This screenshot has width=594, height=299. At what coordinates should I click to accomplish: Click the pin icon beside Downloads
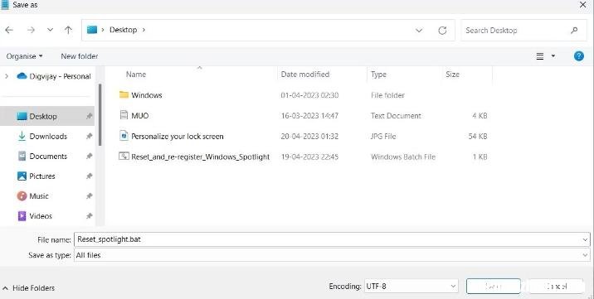tap(89, 137)
